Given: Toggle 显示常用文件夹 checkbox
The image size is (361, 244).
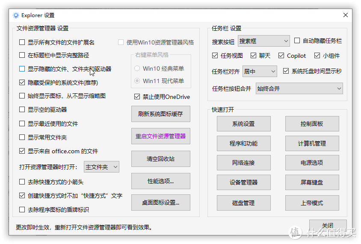Looking at the screenshot, I should (22, 137).
